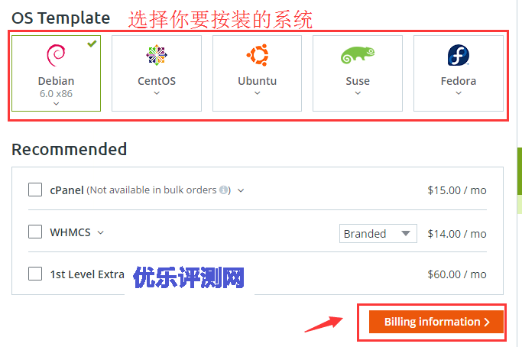The height and width of the screenshot is (347, 522).
Task: Choose the Fedora logo icon
Action: (459, 55)
